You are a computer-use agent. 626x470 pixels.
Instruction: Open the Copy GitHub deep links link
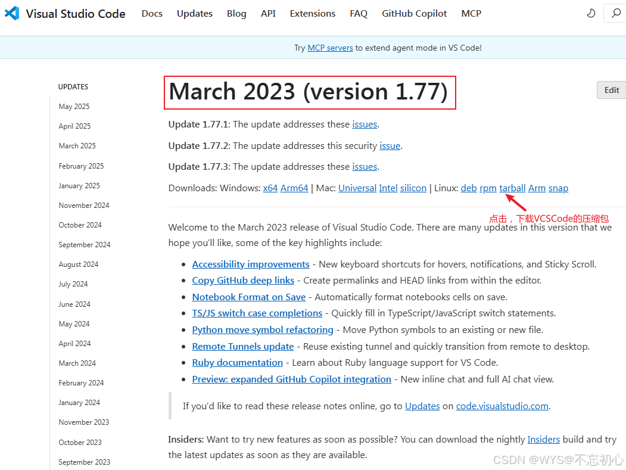[x=243, y=281]
